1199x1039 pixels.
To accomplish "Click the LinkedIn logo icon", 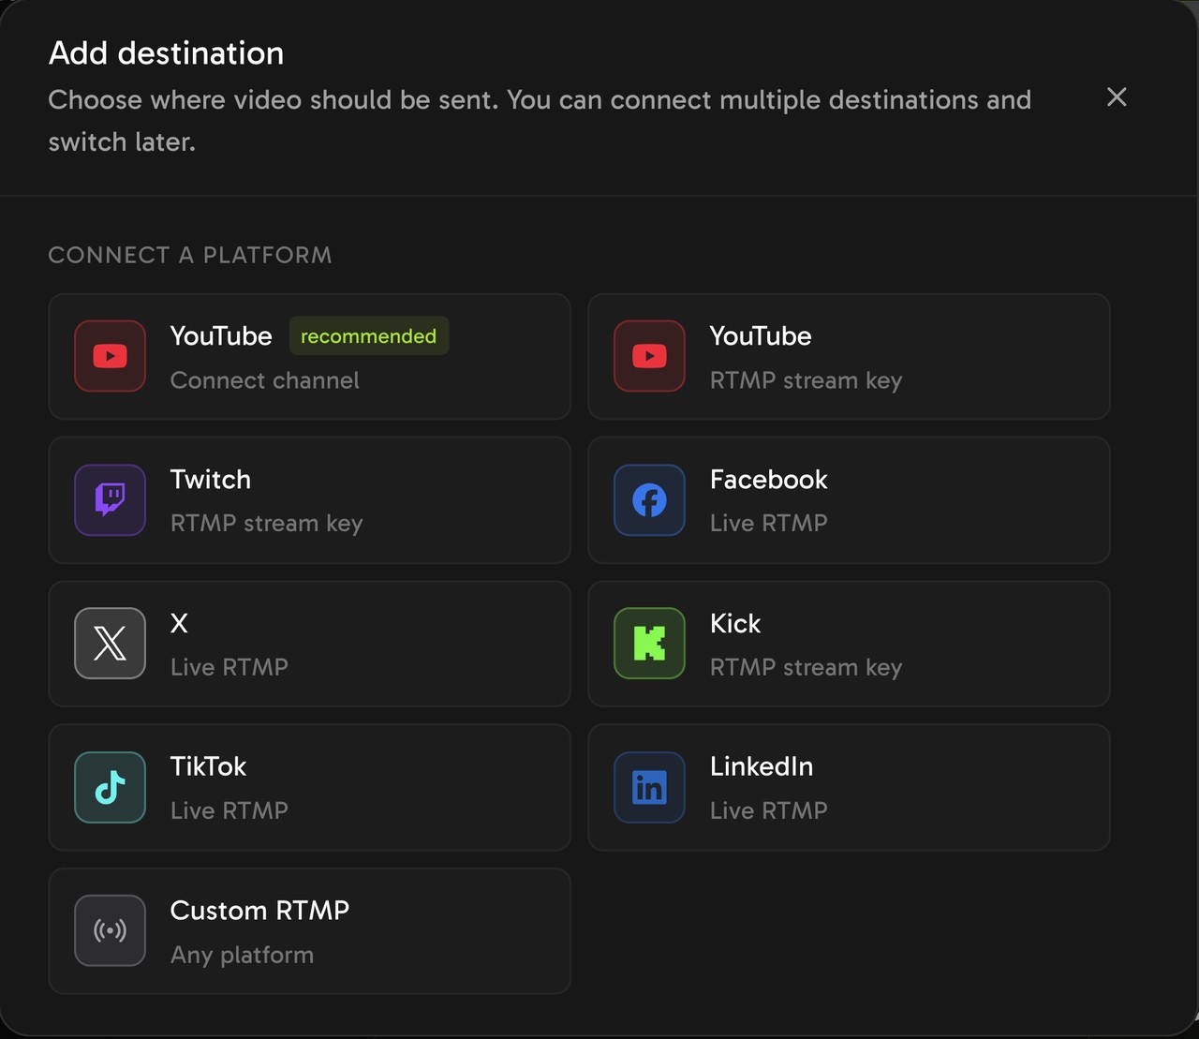I will [650, 788].
